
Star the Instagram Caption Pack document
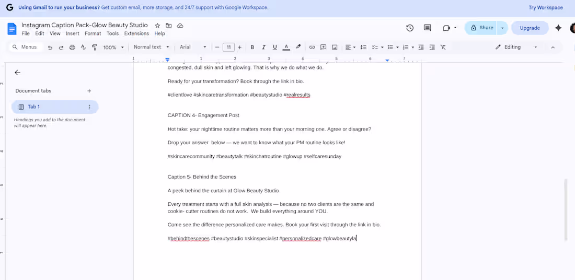point(157,26)
